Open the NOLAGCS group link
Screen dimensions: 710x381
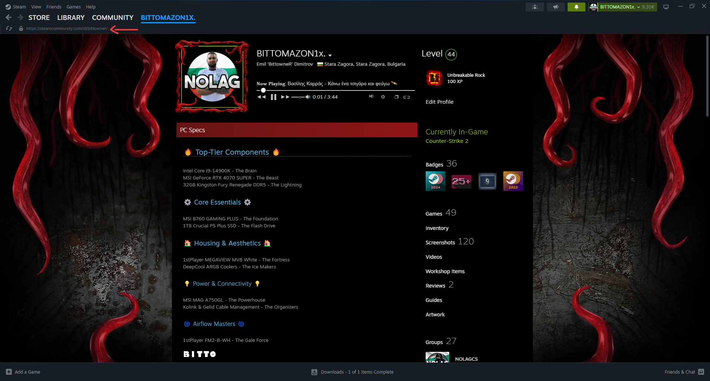[466, 359]
